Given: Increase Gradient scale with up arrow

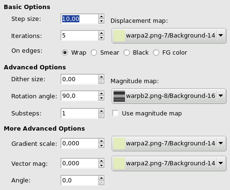Looking at the screenshot, I should [x=101, y=141].
